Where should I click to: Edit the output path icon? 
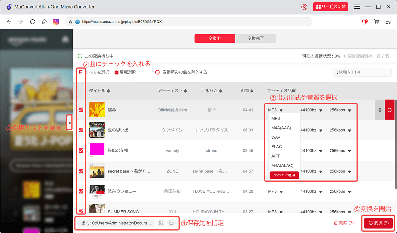tap(161, 223)
